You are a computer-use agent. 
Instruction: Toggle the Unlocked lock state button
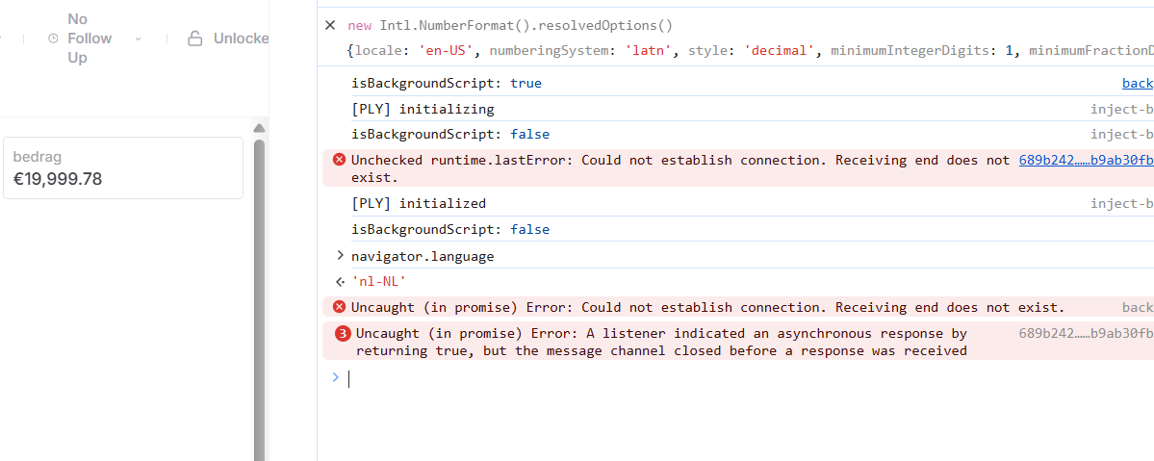[x=228, y=38]
